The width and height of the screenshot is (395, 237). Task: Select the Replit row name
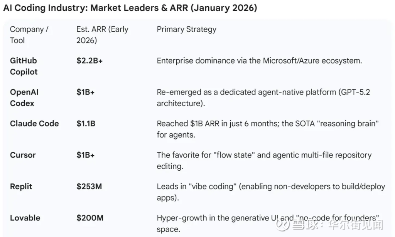click(21, 187)
